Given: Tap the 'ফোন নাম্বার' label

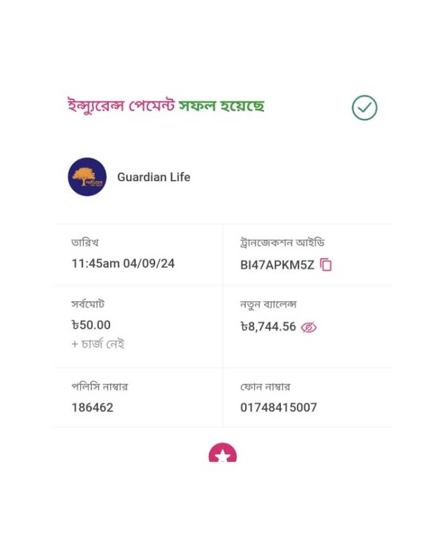Looking at the screenshot, I should click(x=265, y=387).
